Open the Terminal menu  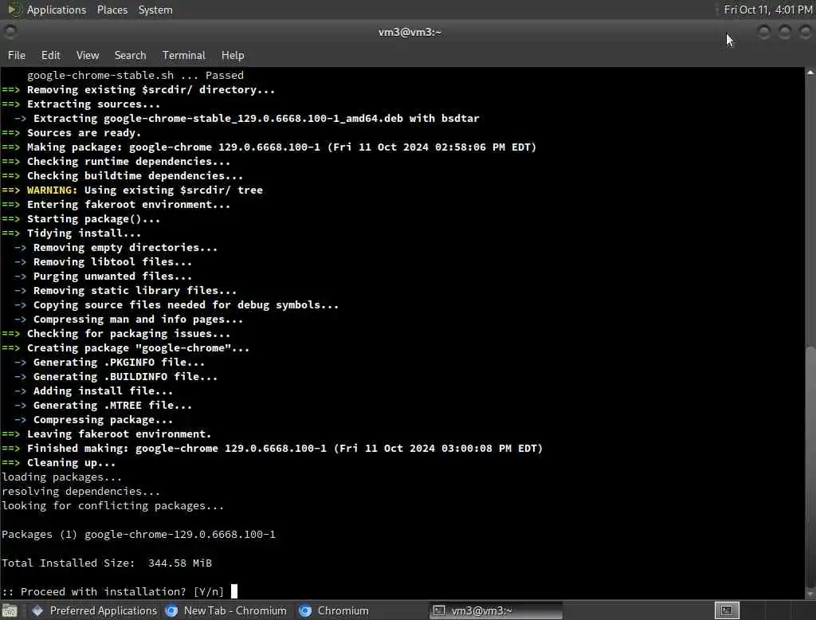coord(184,55)
